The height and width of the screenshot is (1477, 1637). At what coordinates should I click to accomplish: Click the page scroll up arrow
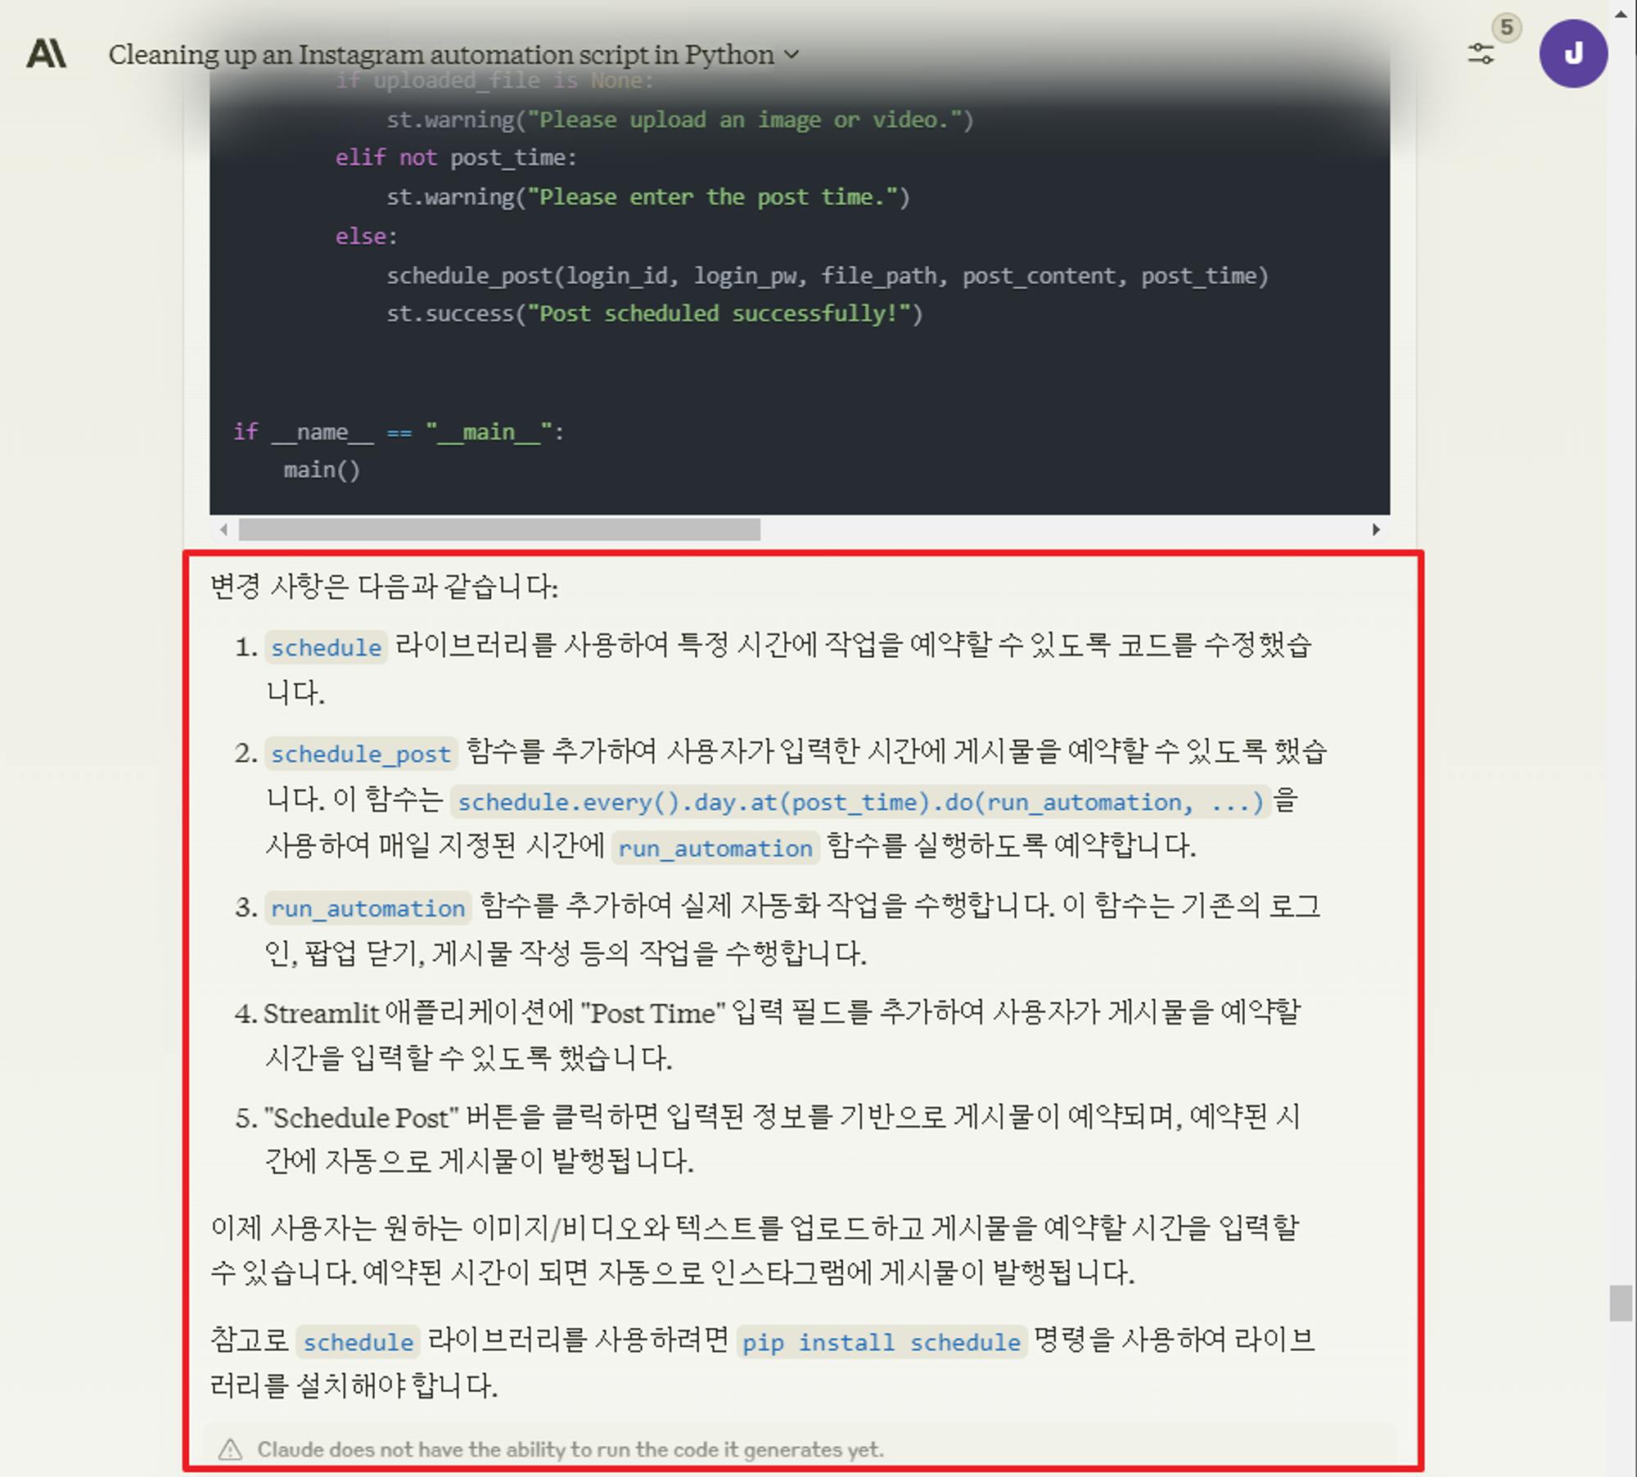click(1621, 14)
